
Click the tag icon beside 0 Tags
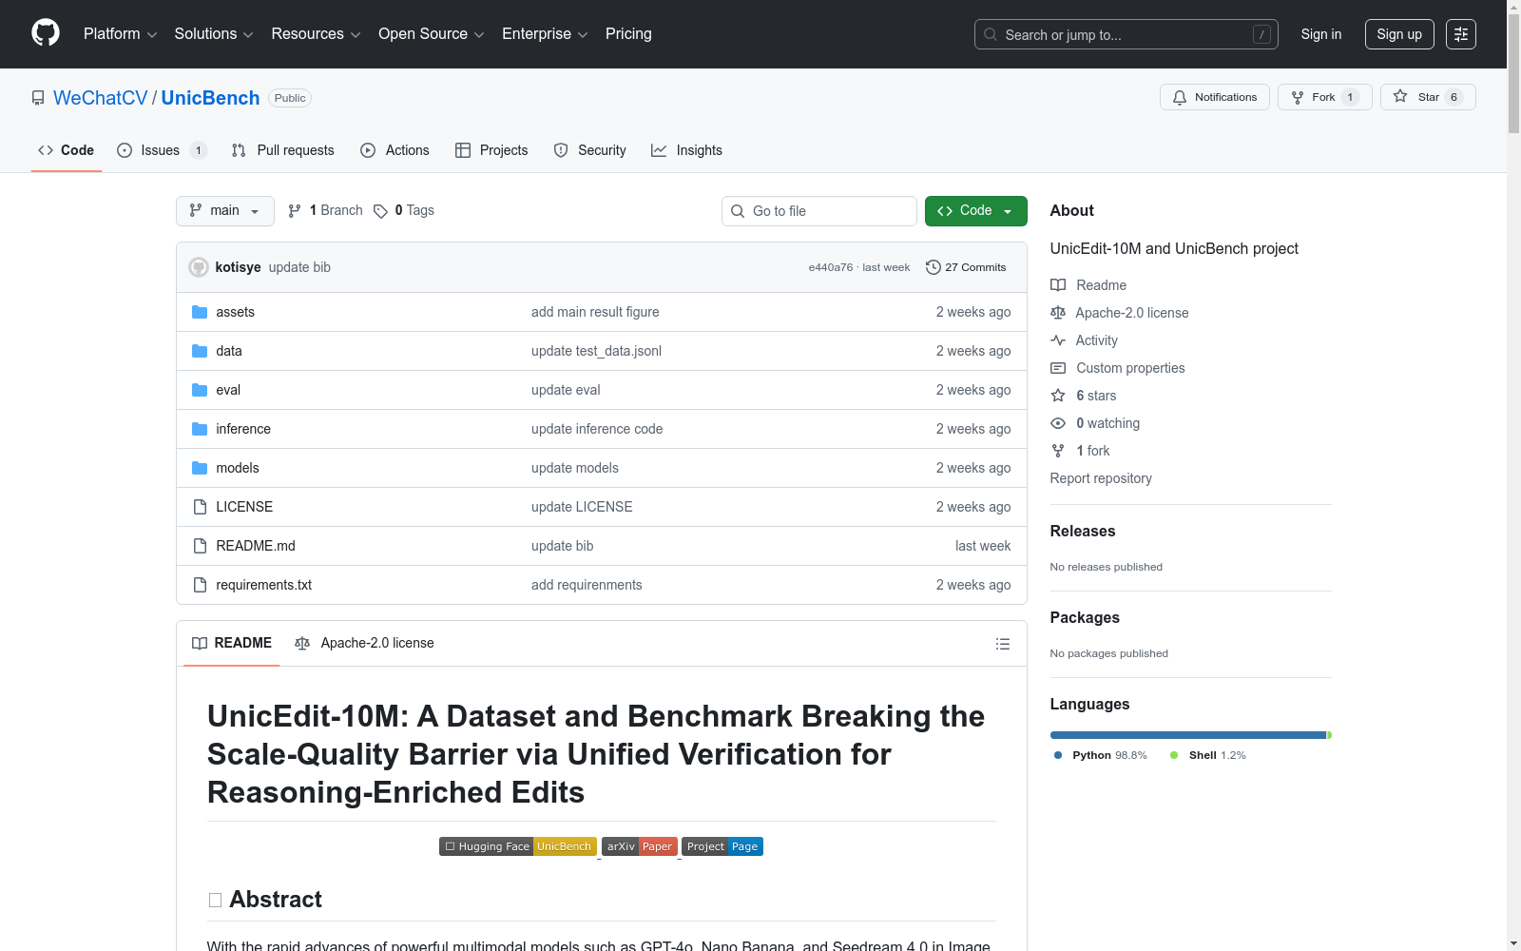coord(380,211)
